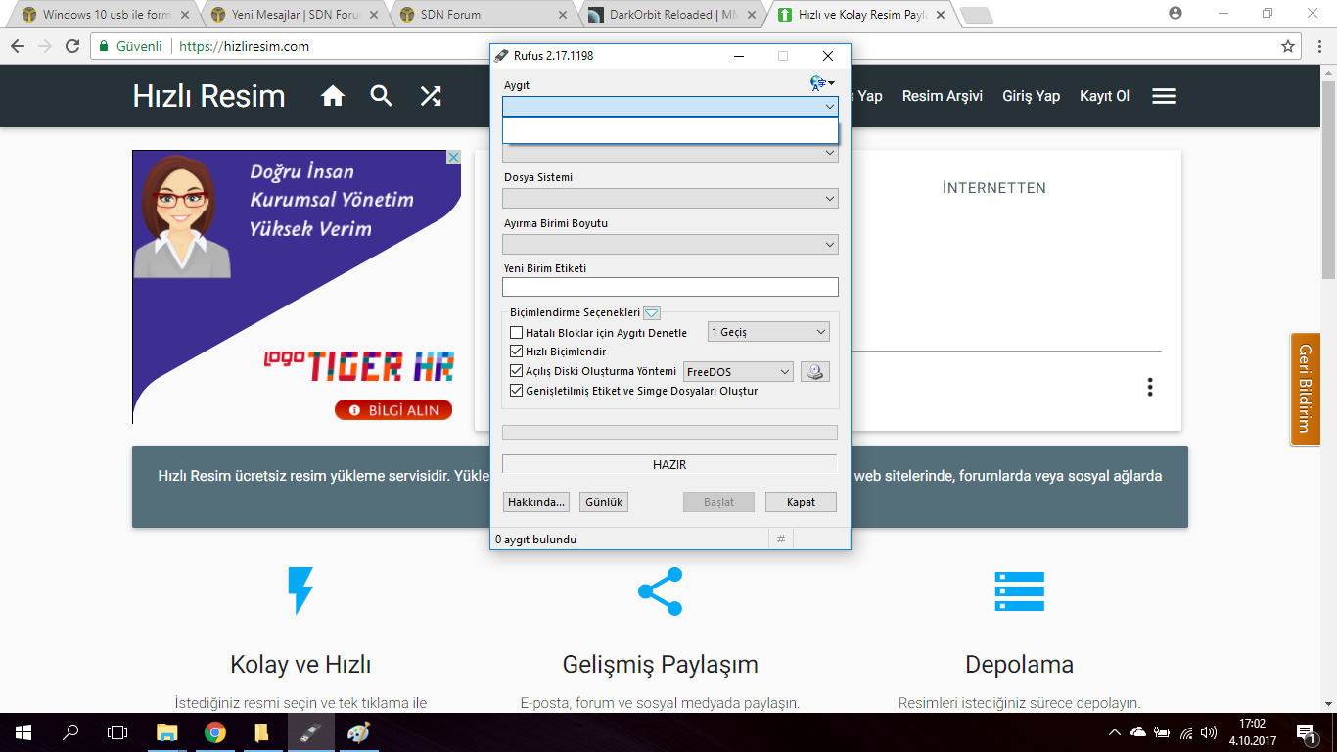Click the Rufus progress bar above HAZIR

point(669,433)
